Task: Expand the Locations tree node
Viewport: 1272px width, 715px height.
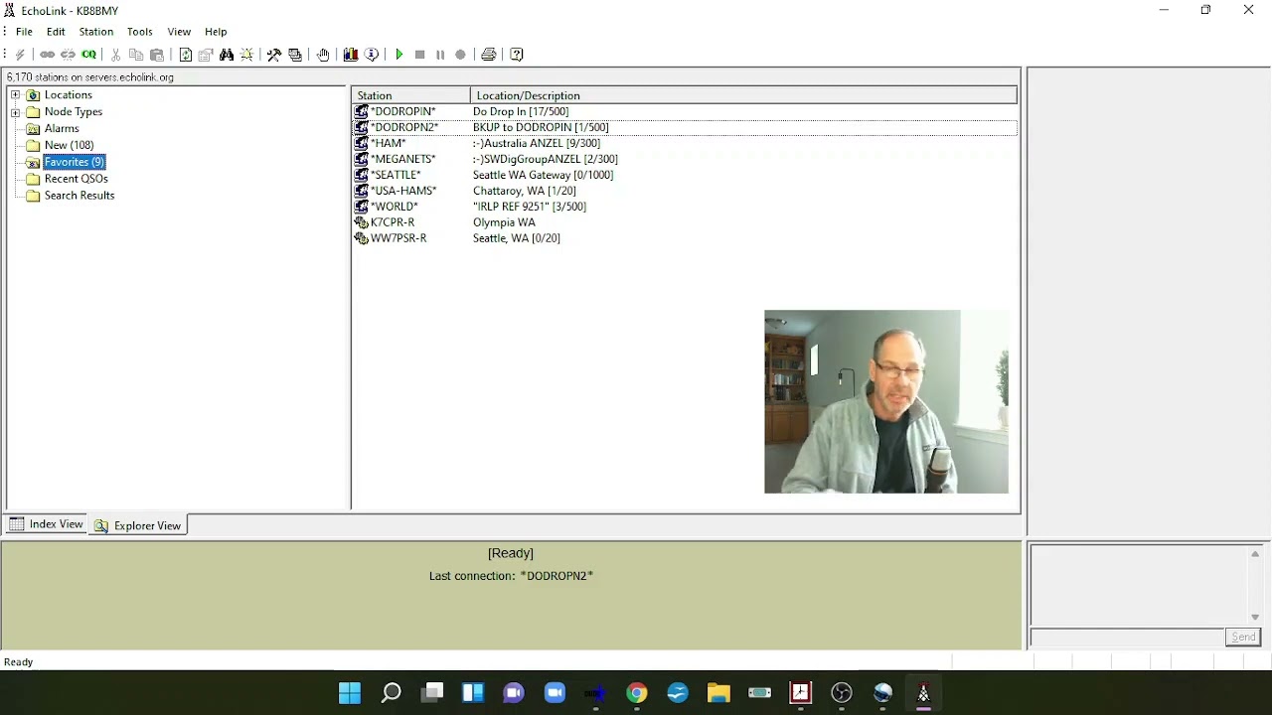Action: point(15,95)
